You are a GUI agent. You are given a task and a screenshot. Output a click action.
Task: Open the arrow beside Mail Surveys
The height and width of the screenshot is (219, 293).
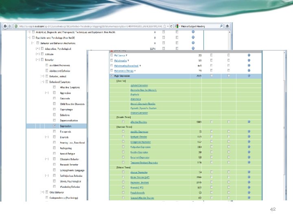pos(127,55)
